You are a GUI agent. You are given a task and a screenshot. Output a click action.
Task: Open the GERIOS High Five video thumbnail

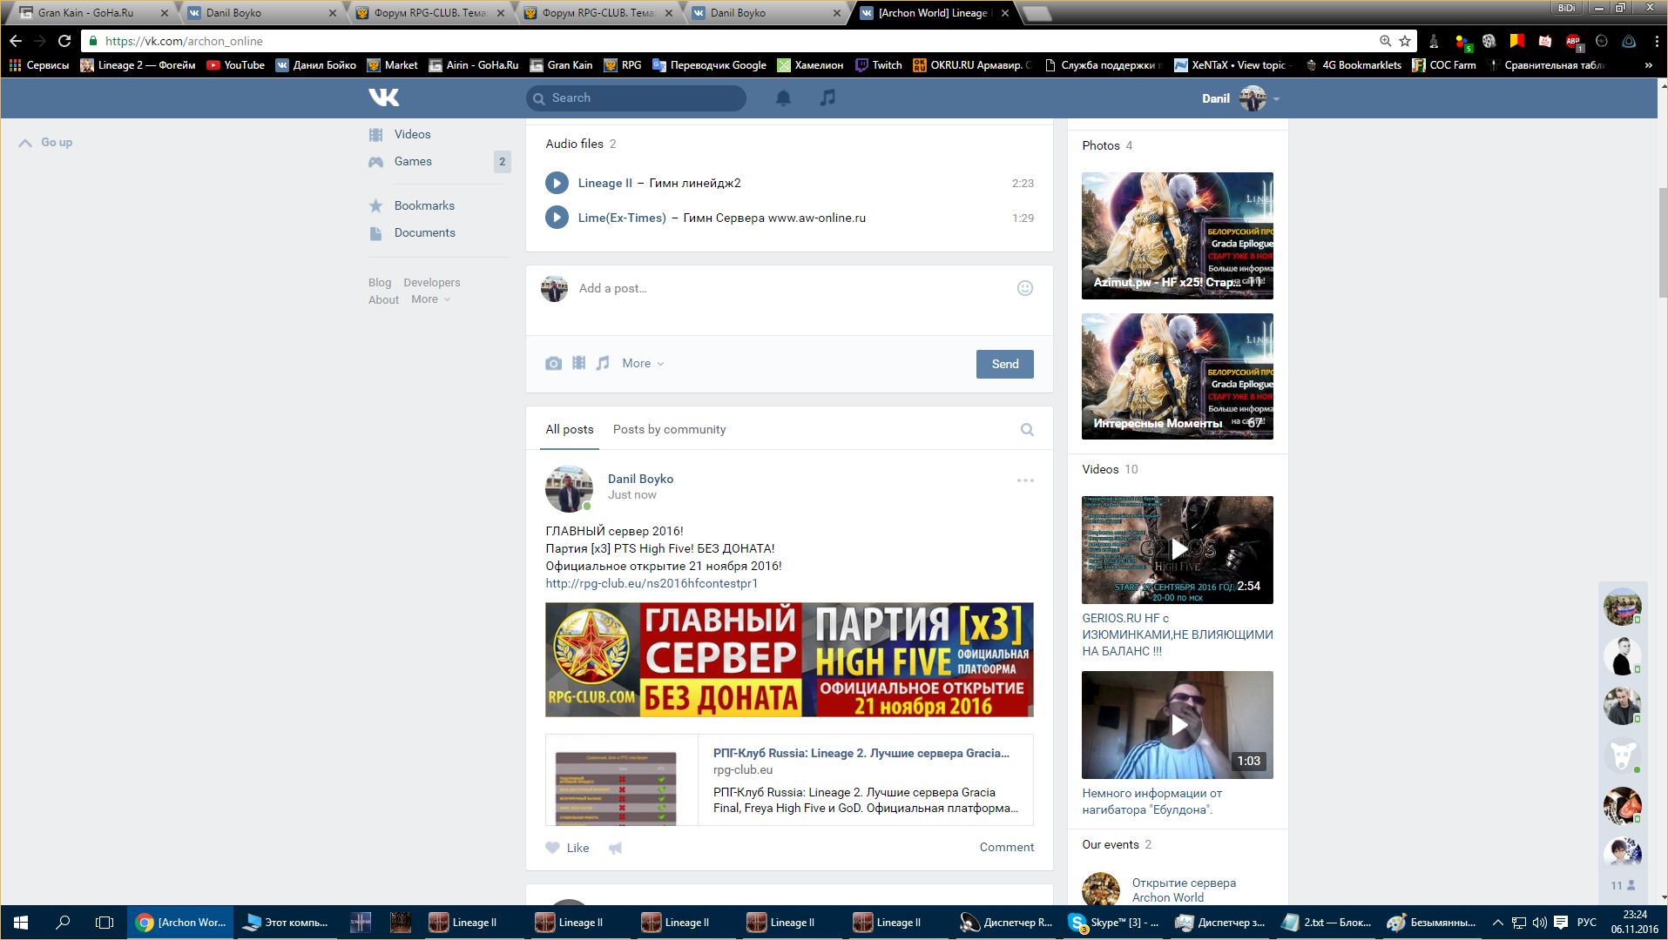click(1177, 550)
